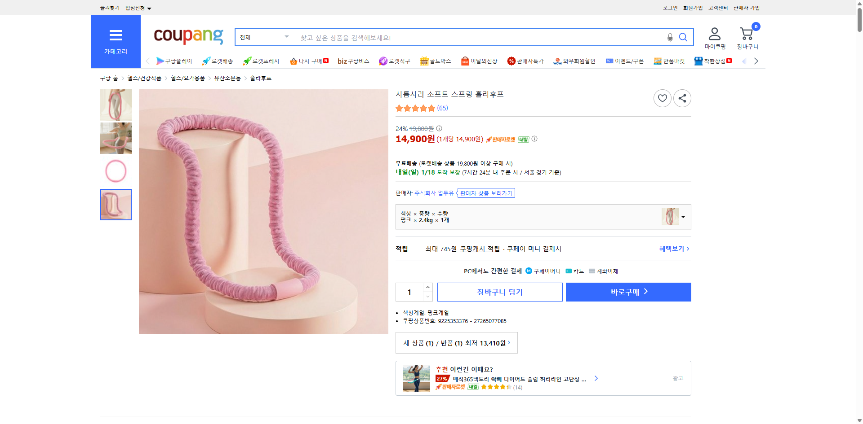This screenshot has width=863, height=424.
Task: Click the search magnifier icon
Action: click(683, 37)
